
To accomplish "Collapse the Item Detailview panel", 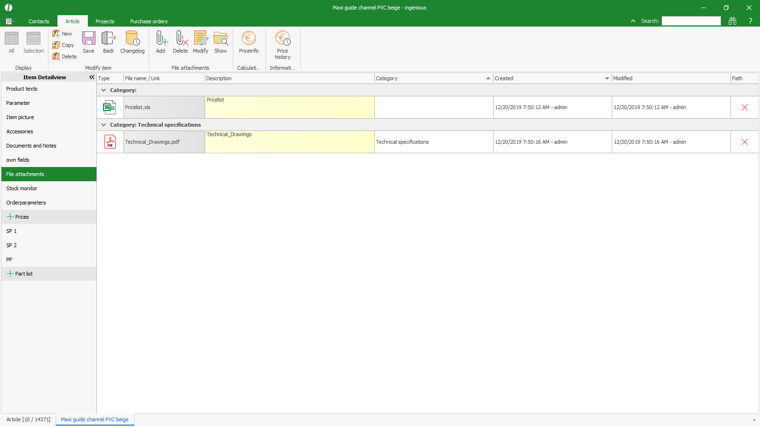I will (x=92, y=77).
